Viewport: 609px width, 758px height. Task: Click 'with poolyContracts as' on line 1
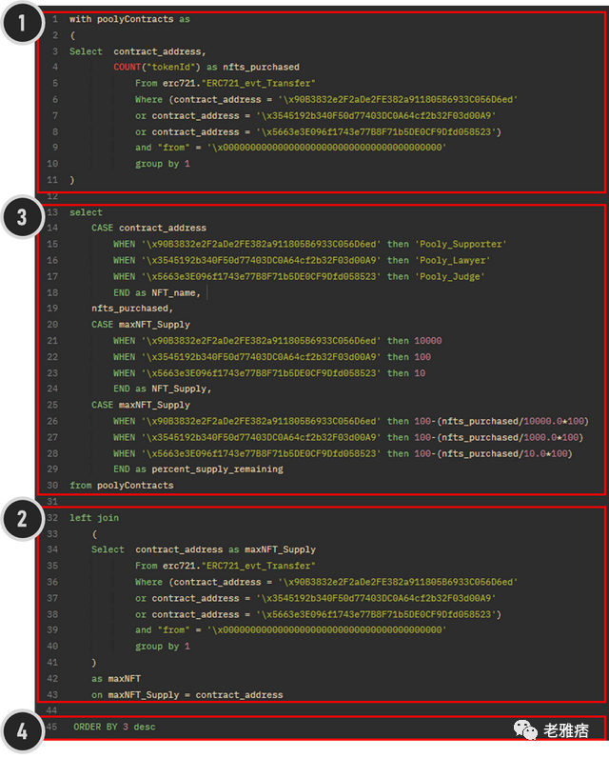[x=129, y=19]
